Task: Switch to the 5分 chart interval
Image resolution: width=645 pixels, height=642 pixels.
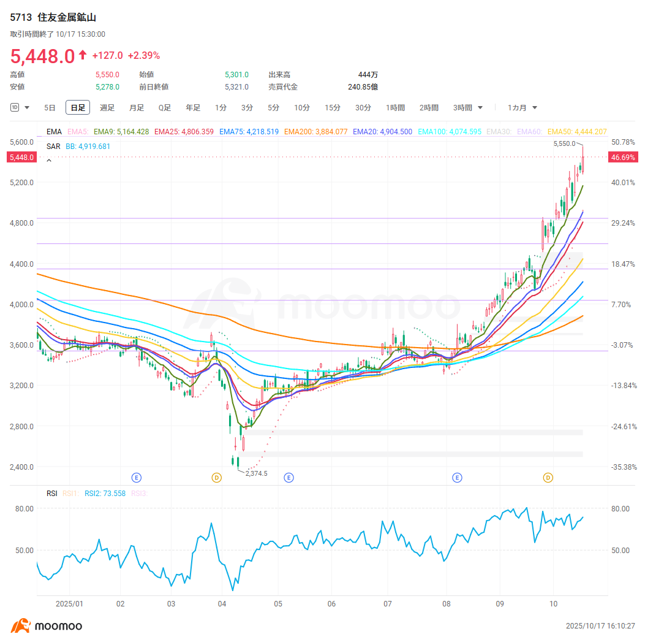Action: (274, 108)
